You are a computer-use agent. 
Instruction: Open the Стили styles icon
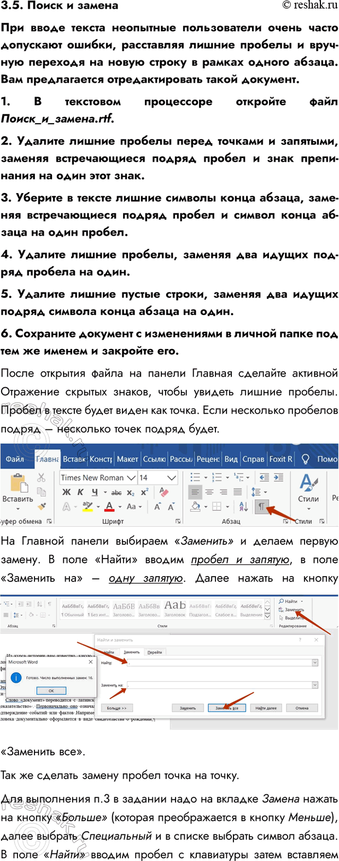tap(308, 482)
